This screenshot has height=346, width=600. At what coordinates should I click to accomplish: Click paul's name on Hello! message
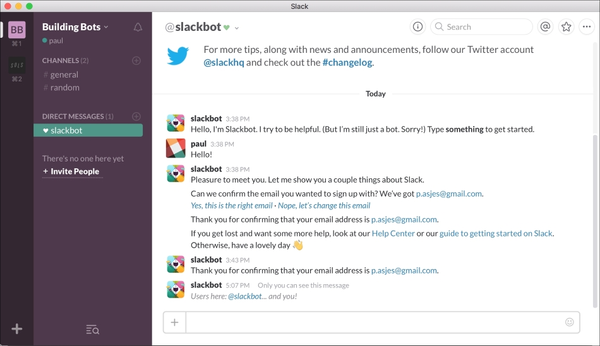[198, 144]
